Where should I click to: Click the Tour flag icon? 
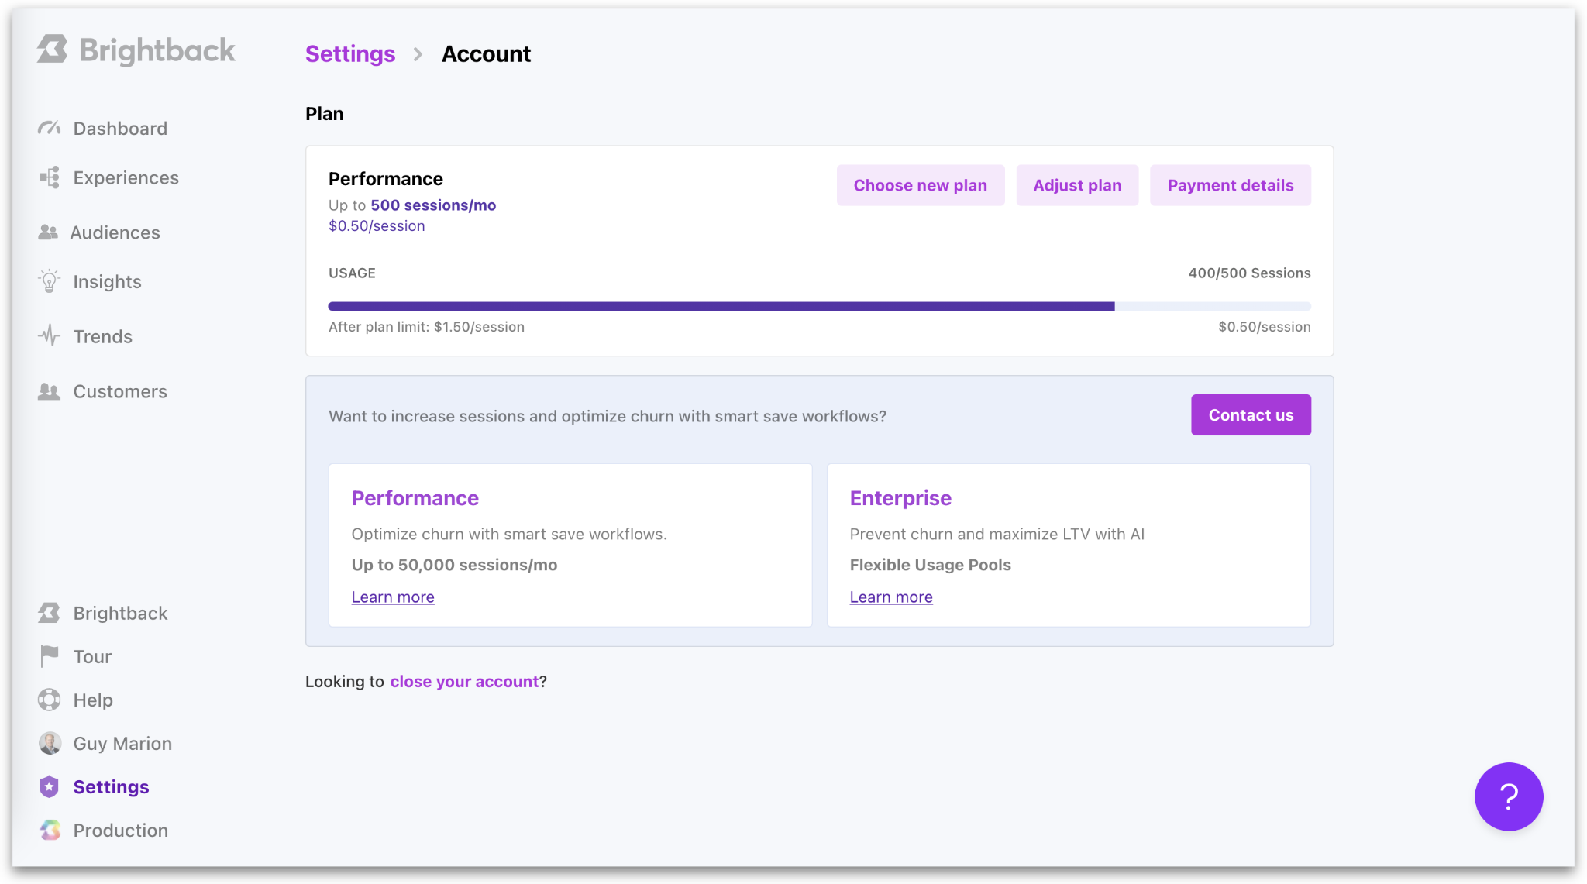point(50,656)
